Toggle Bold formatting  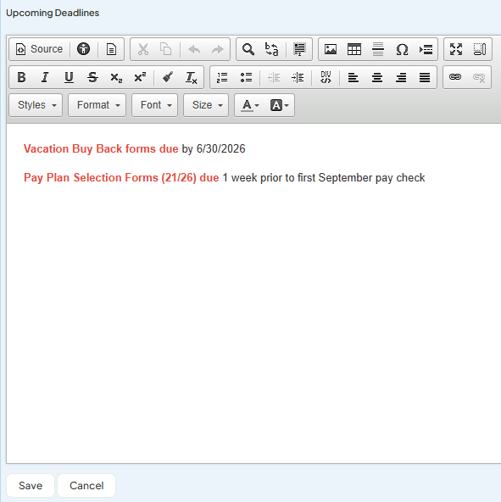[21, 77]
